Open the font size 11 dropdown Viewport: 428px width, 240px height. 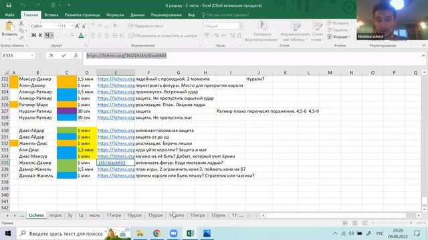[72, 26]
